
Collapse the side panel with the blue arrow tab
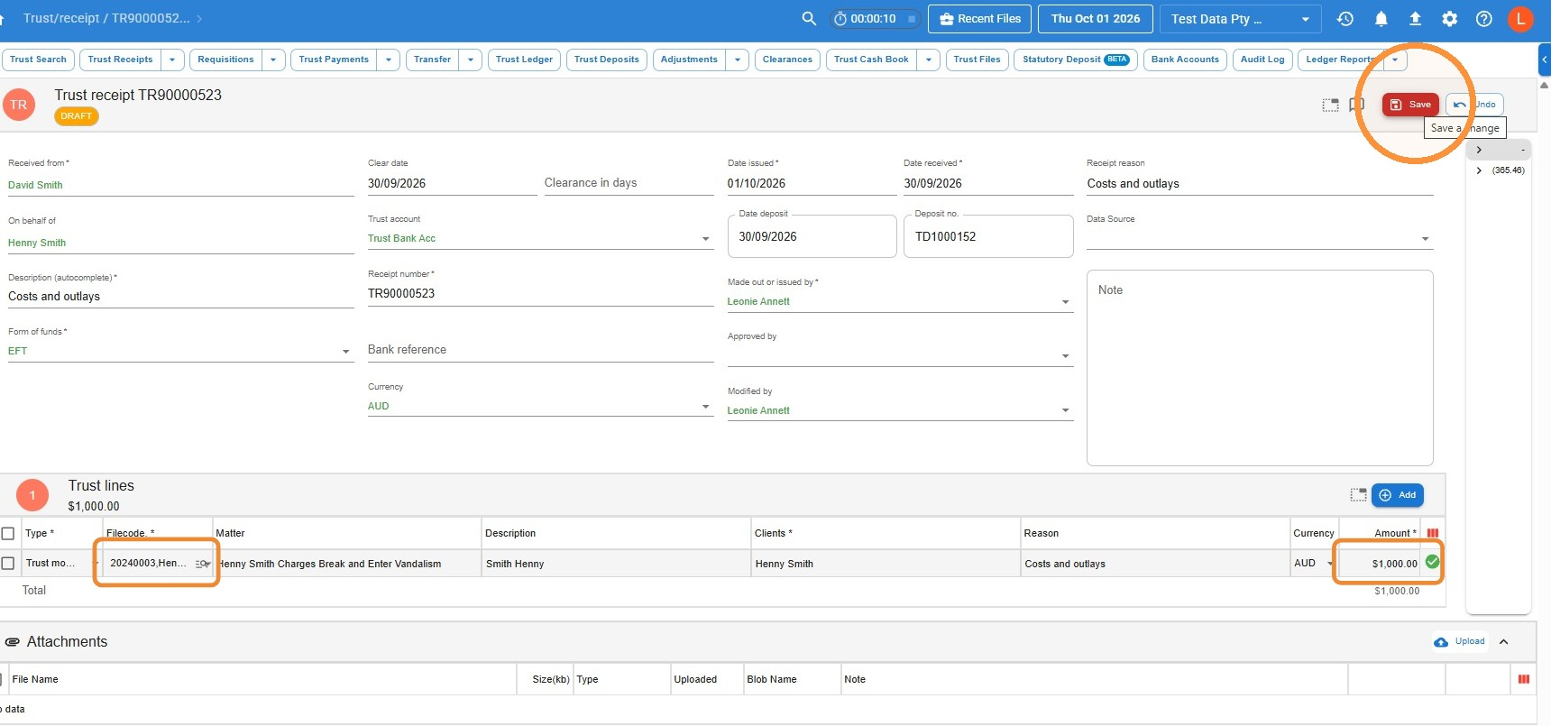[x=1544, y=60]
